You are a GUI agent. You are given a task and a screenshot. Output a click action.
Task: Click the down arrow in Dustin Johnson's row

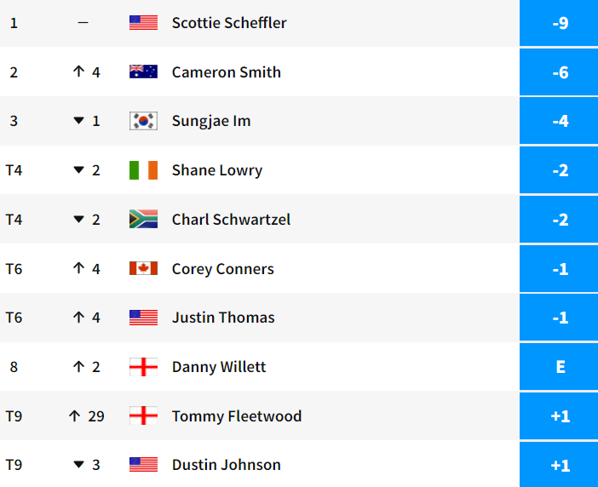[x=78, y=465]
